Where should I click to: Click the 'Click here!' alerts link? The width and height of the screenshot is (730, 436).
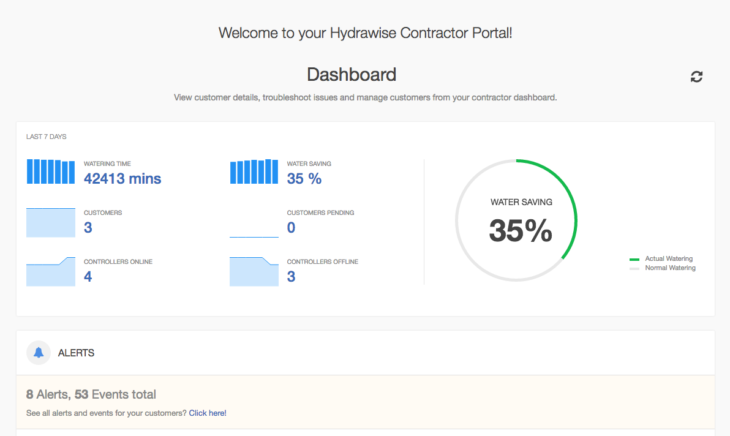pyautogui.click(x=208, y=413)
